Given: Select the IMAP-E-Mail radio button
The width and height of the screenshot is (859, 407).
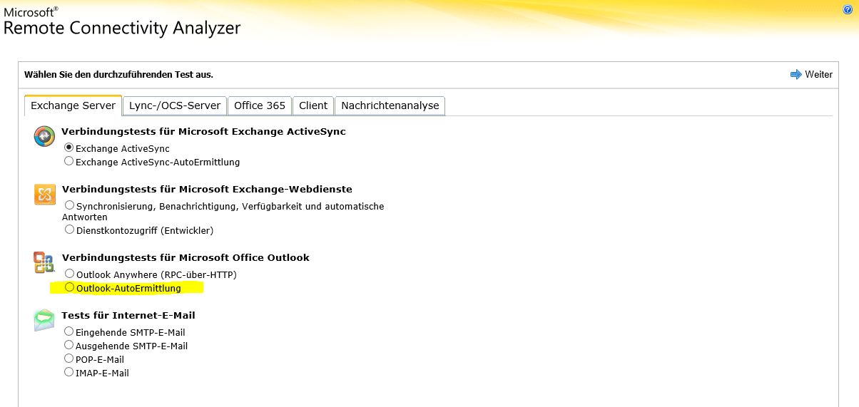Looking at the screenshot, I should tap(69, 372).
